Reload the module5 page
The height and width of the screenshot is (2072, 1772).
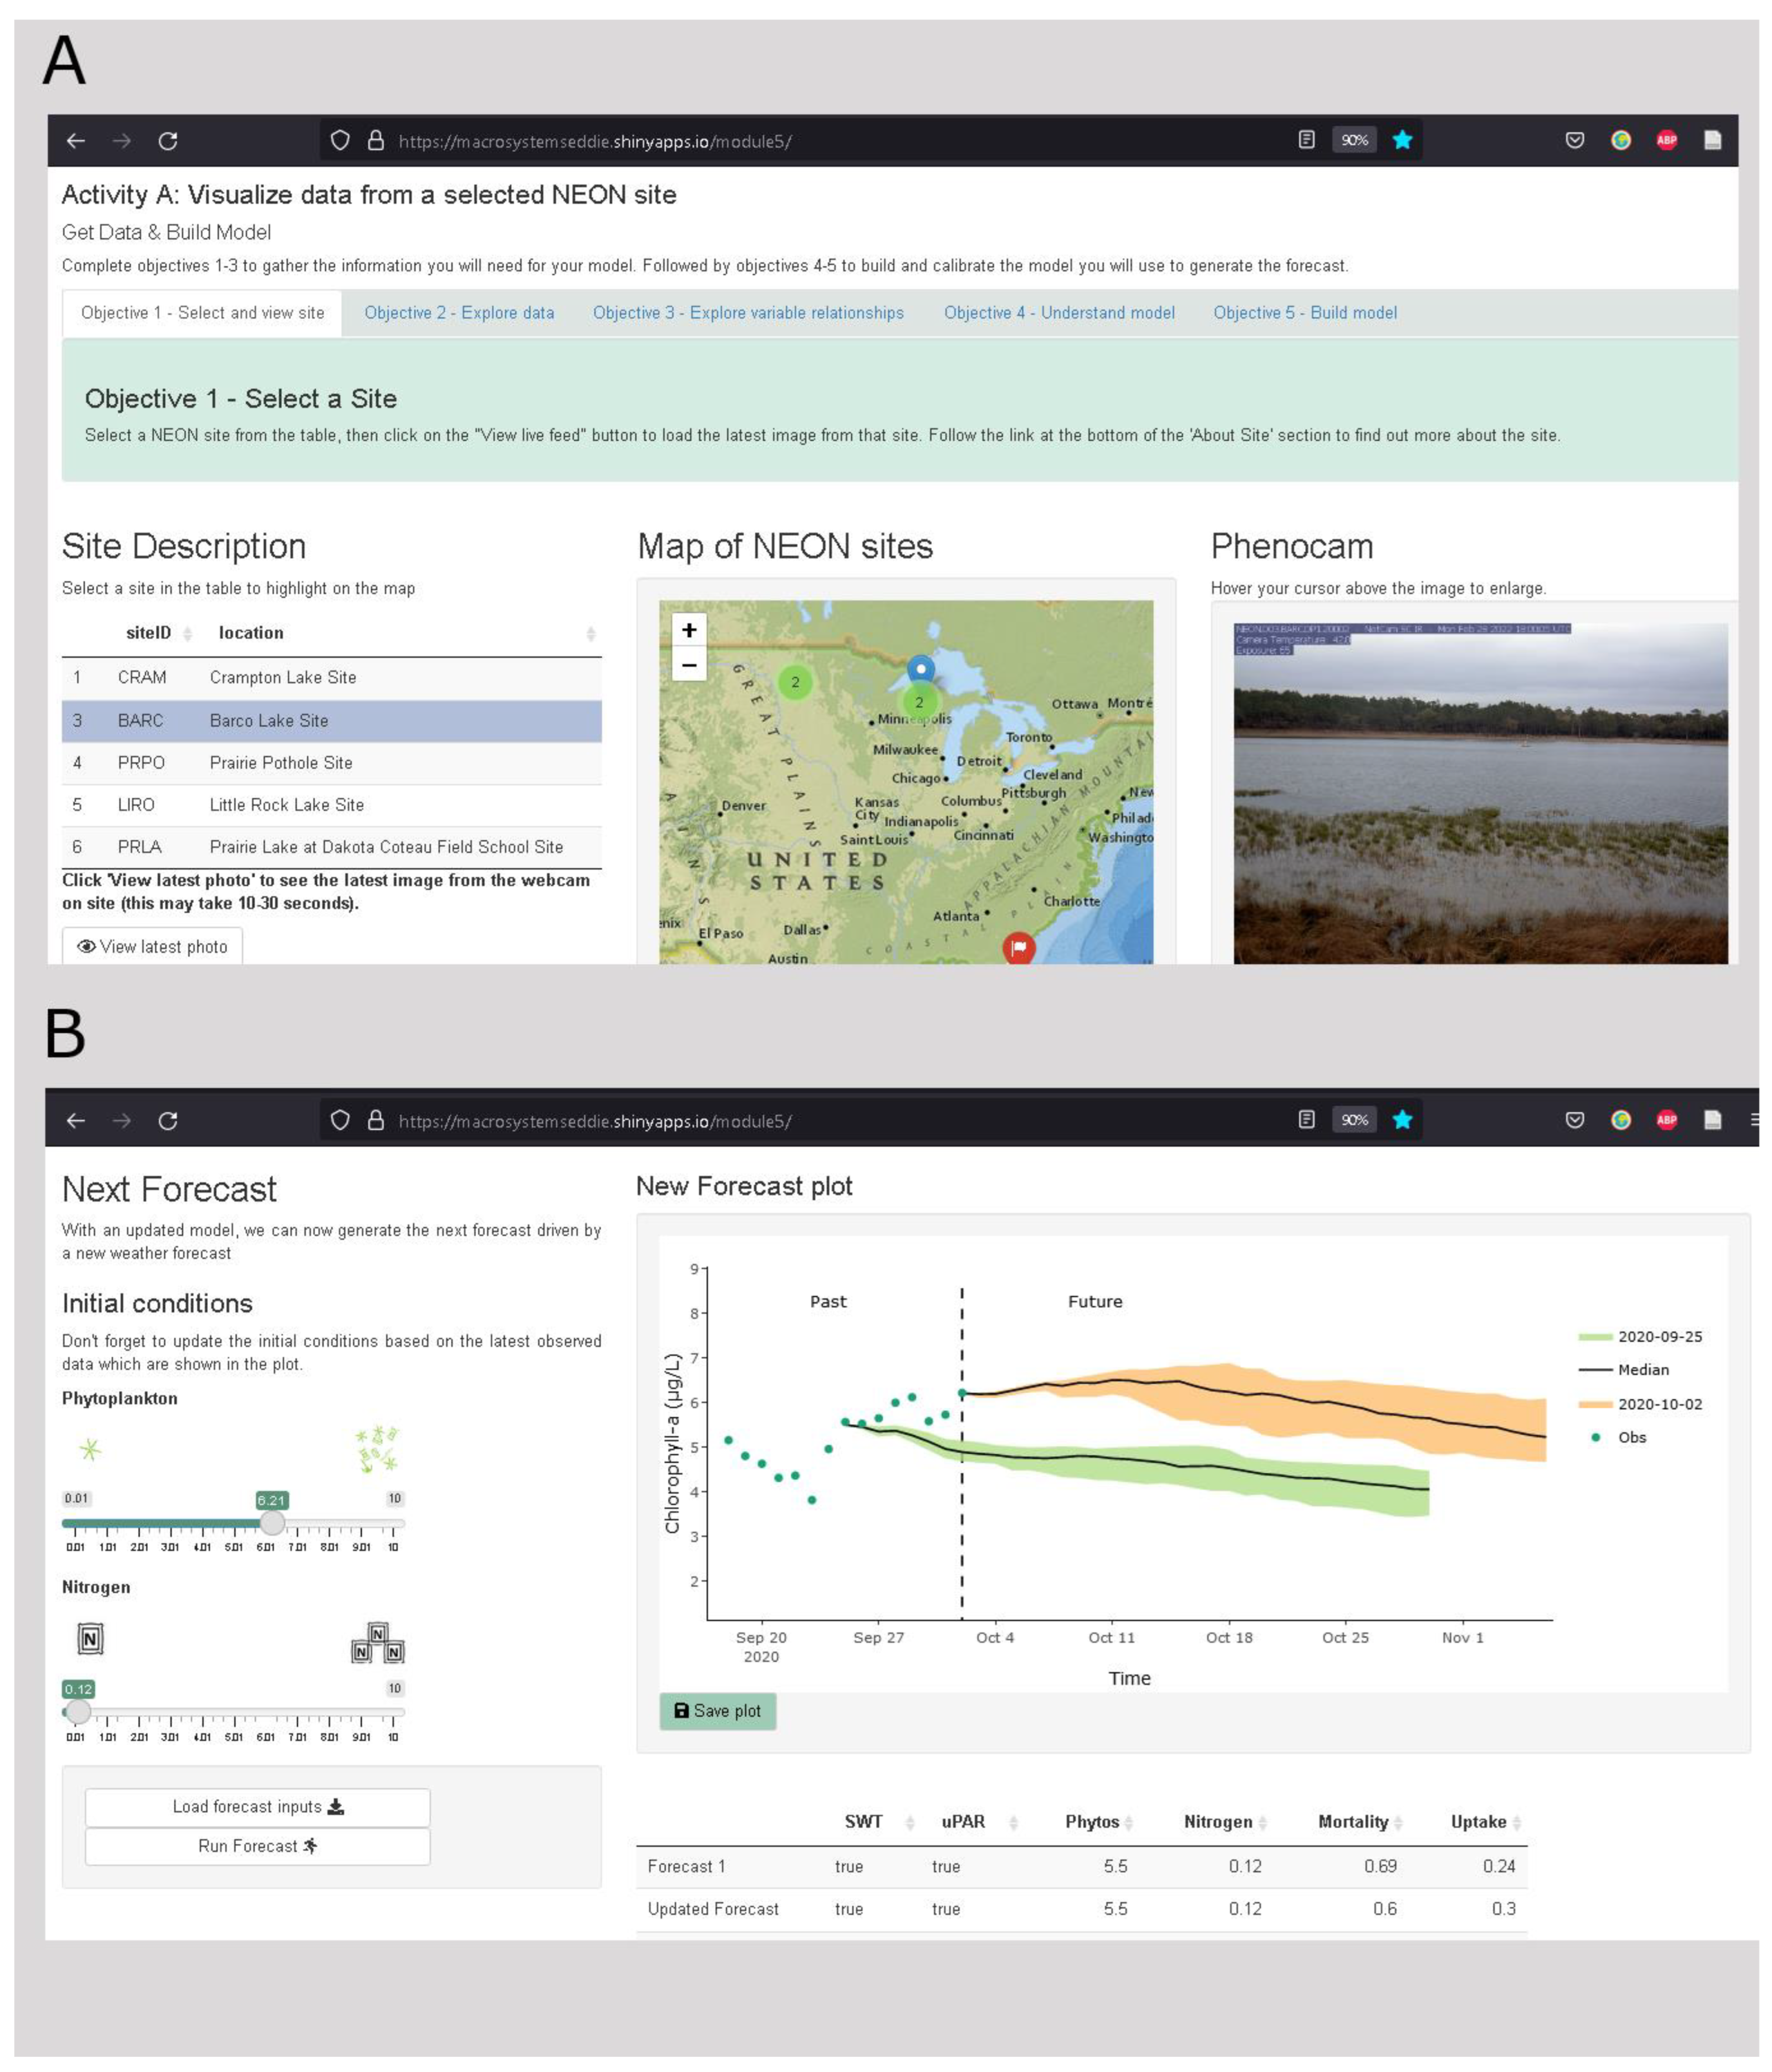(168, 141)
